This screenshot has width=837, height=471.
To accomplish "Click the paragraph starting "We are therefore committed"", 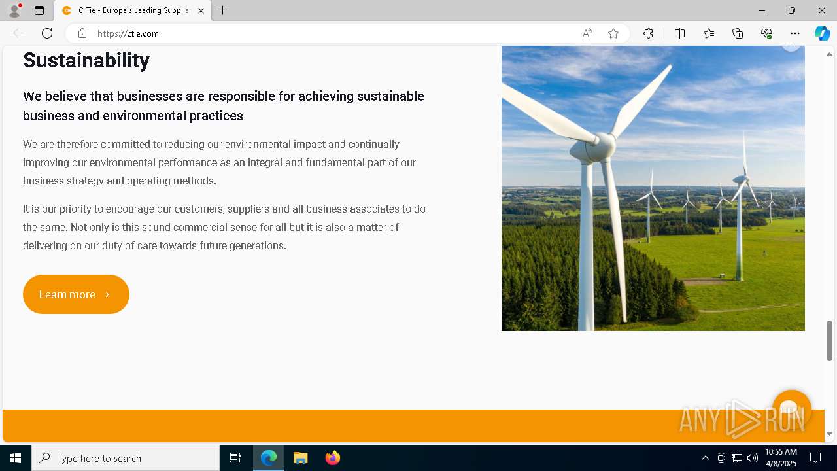I will (220, 162).
